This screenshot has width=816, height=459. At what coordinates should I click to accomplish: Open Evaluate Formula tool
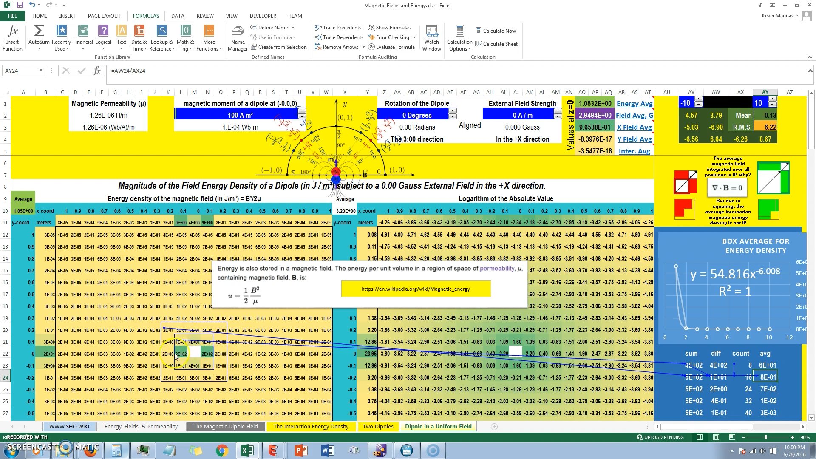coord(391,47)
